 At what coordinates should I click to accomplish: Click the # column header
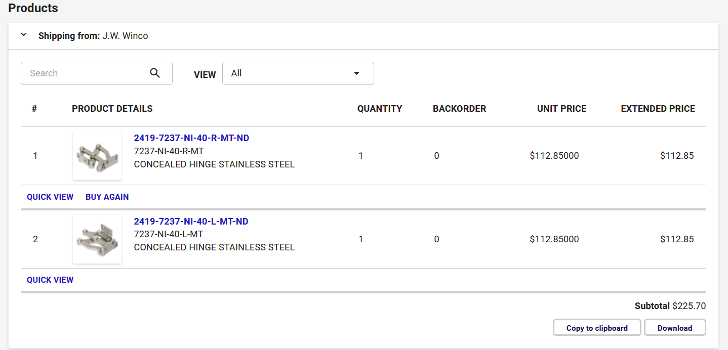pos(34,109)
